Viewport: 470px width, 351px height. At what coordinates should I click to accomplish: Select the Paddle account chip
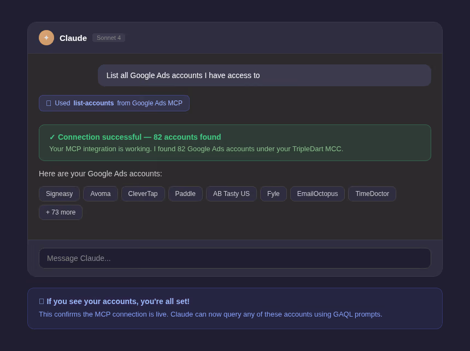coord(185,194)
